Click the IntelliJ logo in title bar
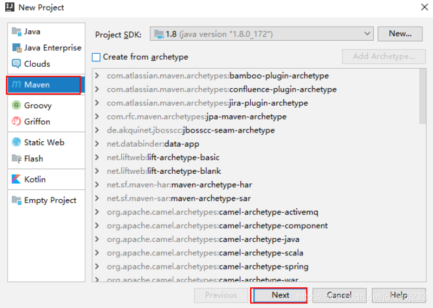This screenshot has width=433, height=308. pos(9,7)
